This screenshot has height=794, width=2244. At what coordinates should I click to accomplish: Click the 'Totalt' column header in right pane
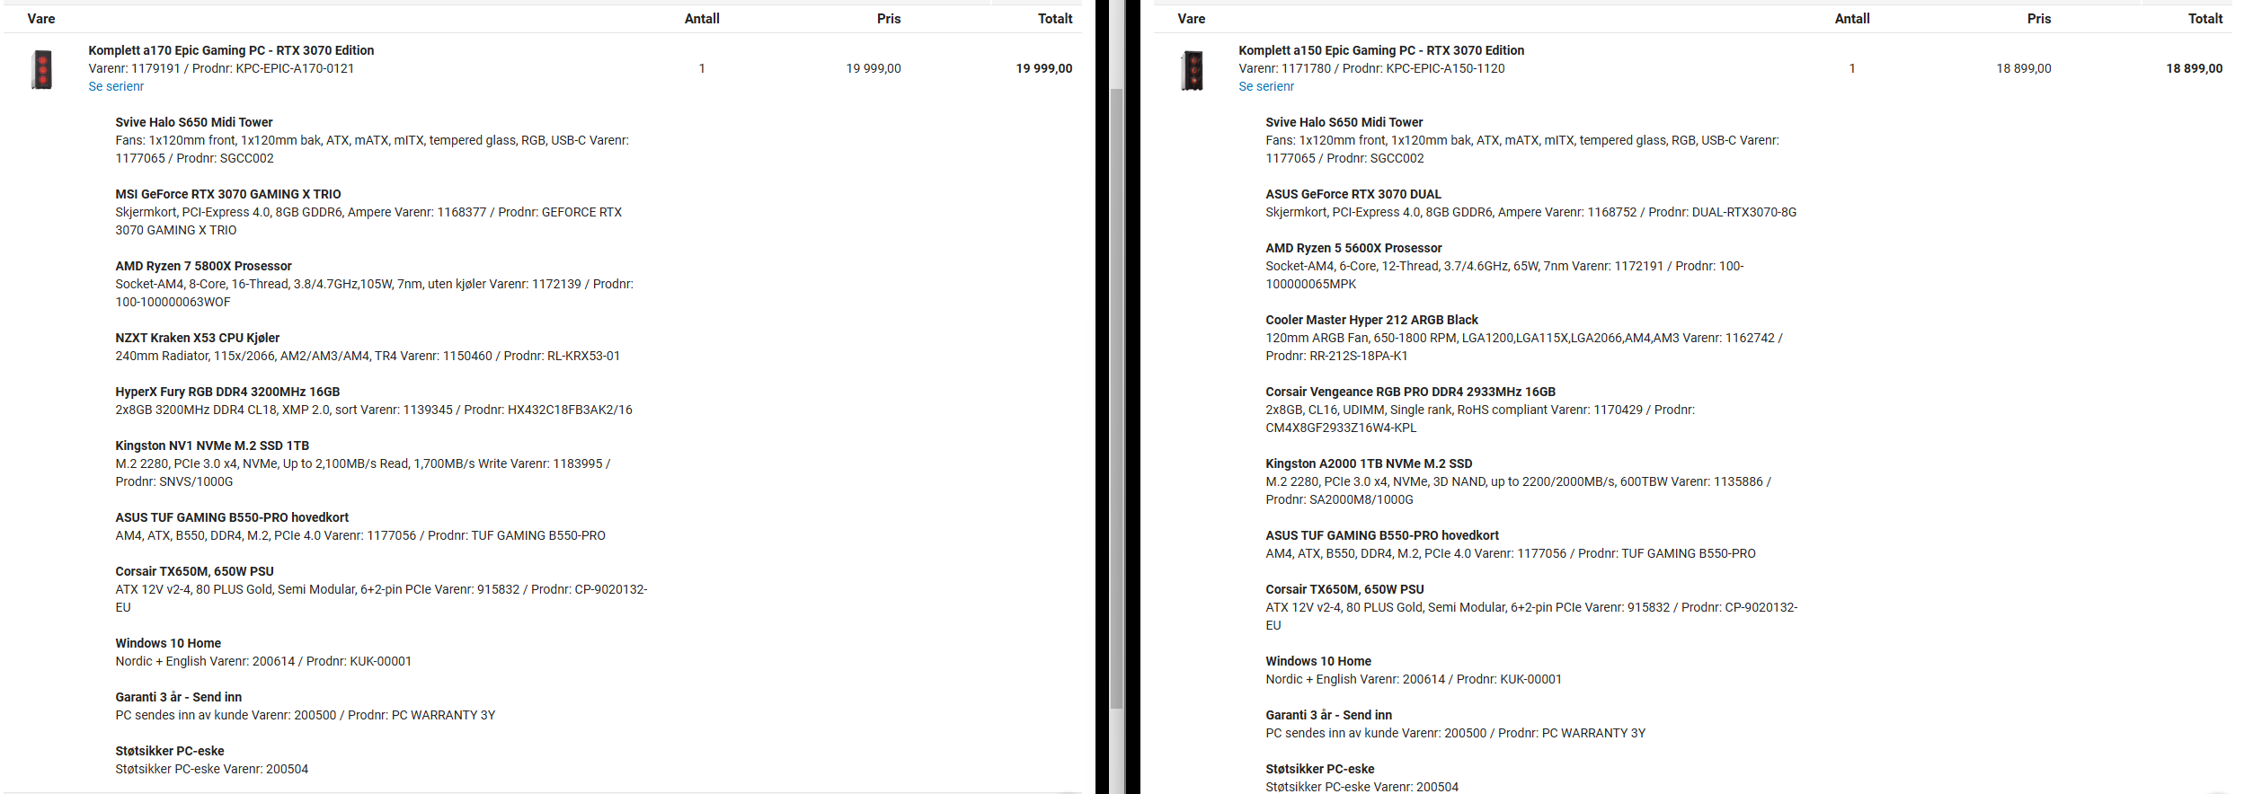tap(2205, 19)
